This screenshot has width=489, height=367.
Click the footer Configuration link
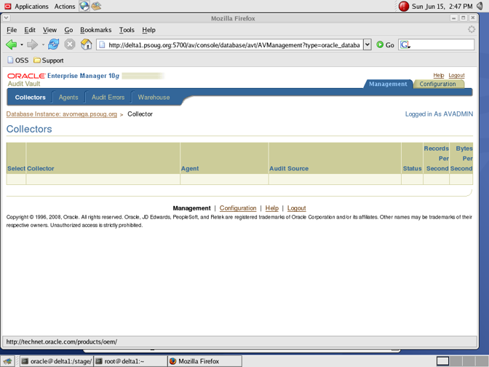pyautogui.click(x=238, y=208)
